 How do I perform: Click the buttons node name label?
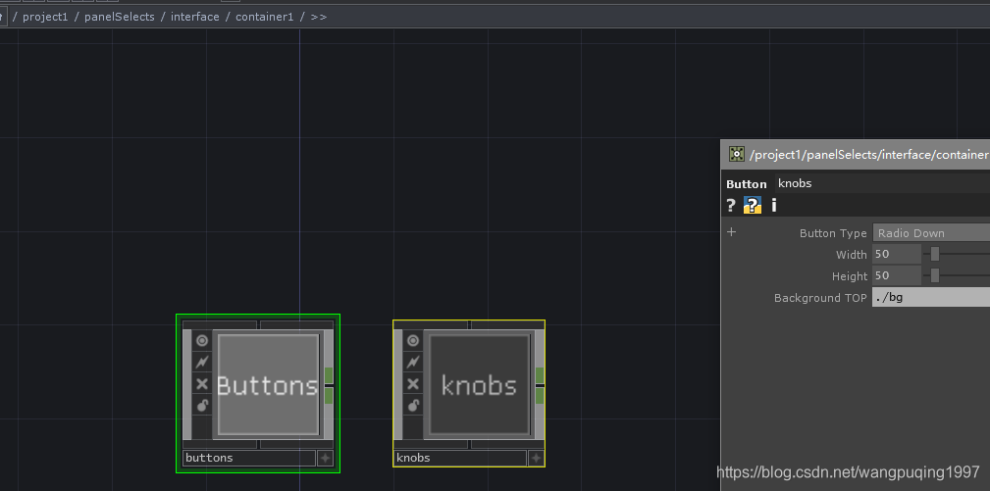pyautogui.click(x=249, y=459)
